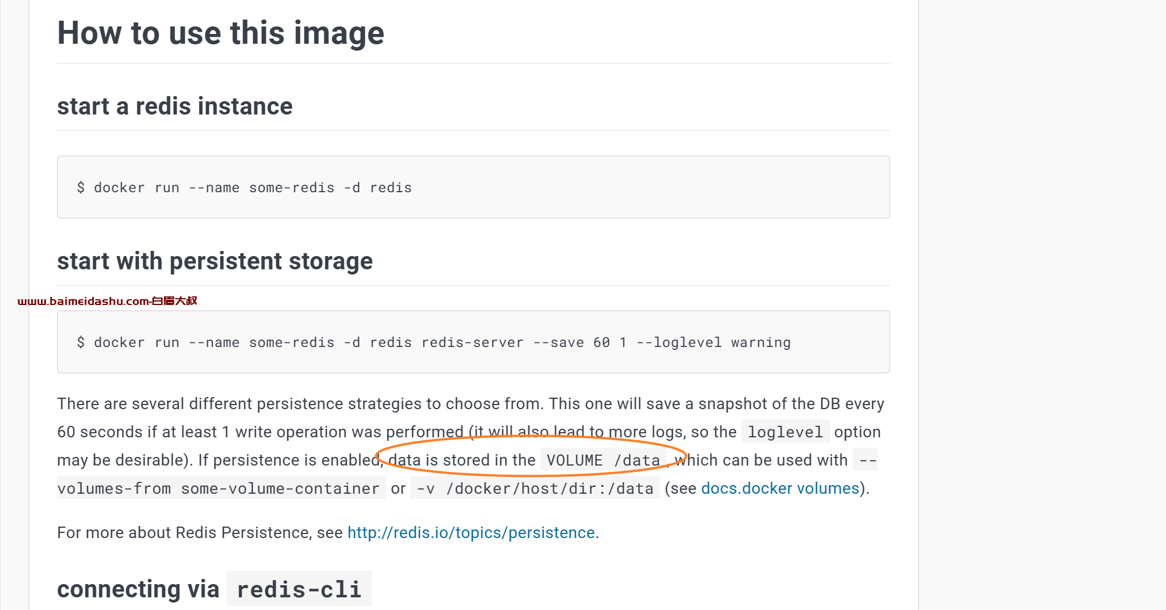The image size is (1166, 610).
Task: Click the 'start with persistent storage' heading
Action: pos(215,261)
